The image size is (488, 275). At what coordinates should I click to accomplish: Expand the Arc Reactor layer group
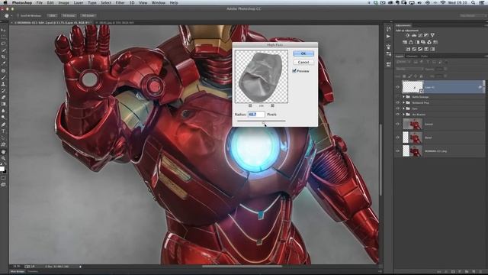click(403, 115)
